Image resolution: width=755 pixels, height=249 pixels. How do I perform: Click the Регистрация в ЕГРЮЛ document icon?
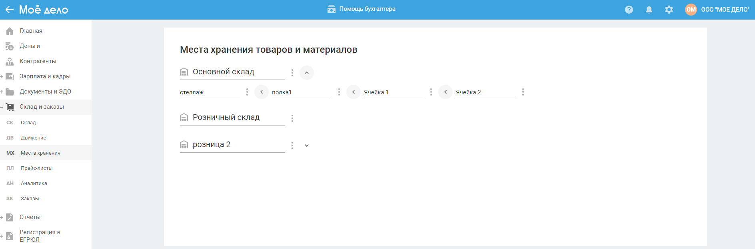10,236
